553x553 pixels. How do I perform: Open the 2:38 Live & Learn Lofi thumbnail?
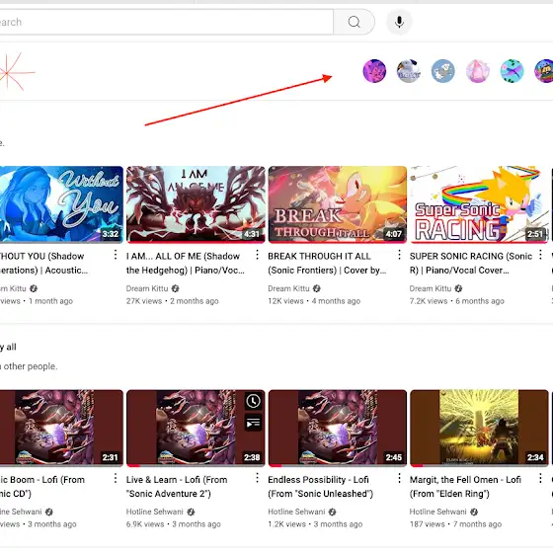(x=196, y=428)
